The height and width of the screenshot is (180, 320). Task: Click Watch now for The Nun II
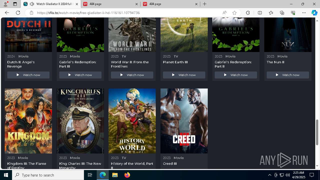coord(288,75)
